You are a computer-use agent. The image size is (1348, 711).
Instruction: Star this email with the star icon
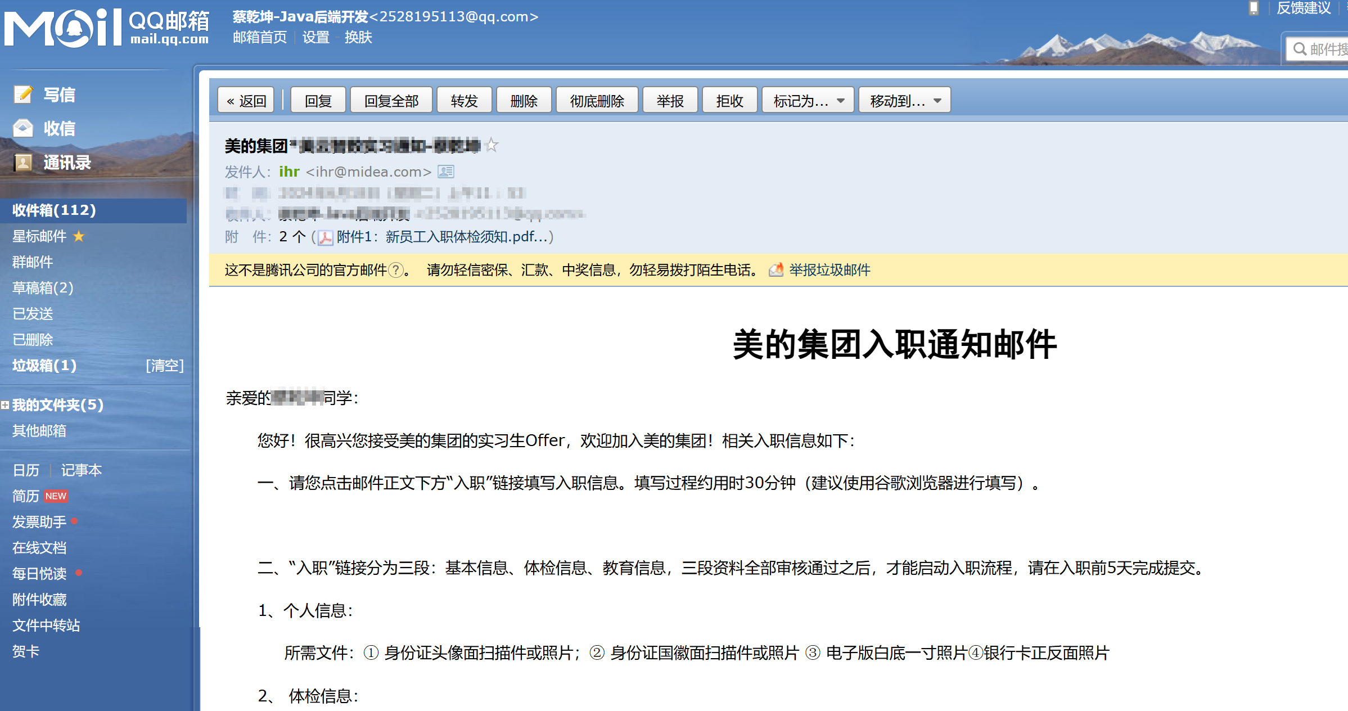tap(492, 145)
